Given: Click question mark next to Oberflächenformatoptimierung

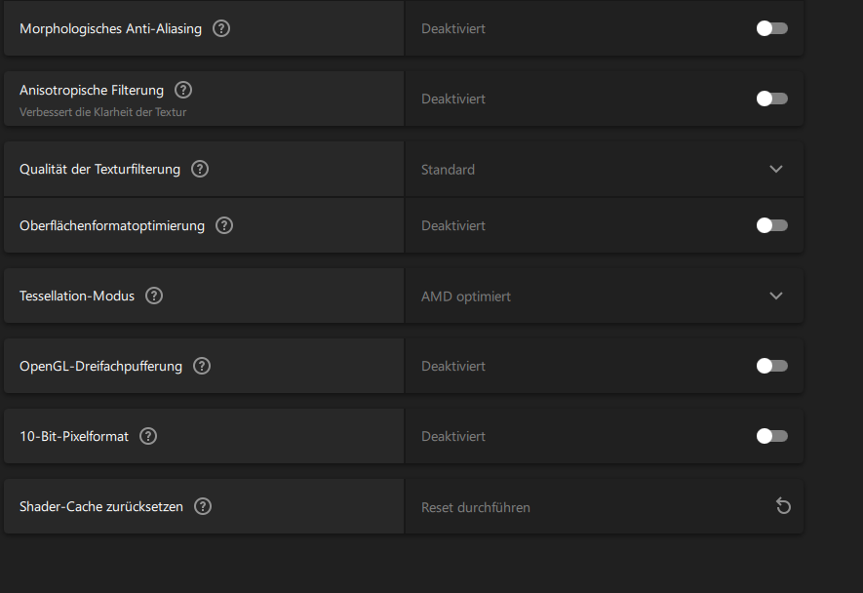Looking at the screenshot, I should point(224,225).
